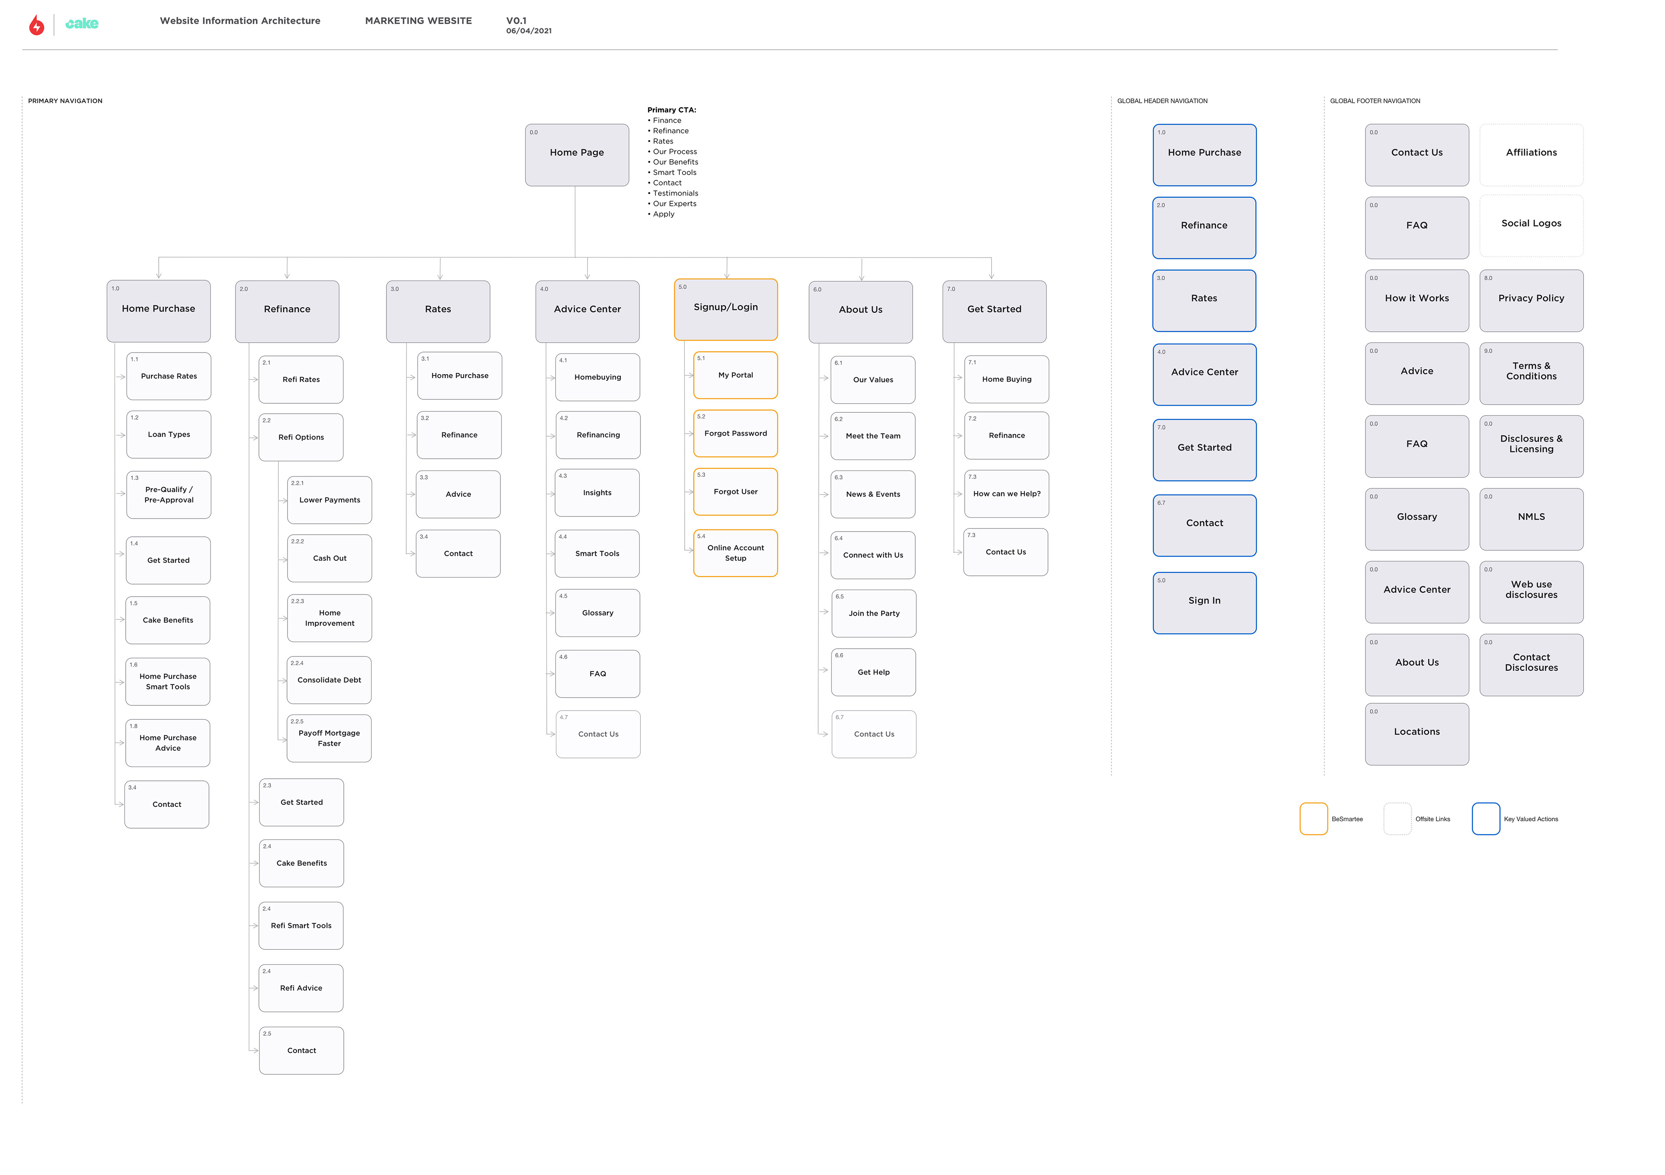
Task: Click the orange BeSmartee legend swatch
Action: click(x=1313, y=819)
